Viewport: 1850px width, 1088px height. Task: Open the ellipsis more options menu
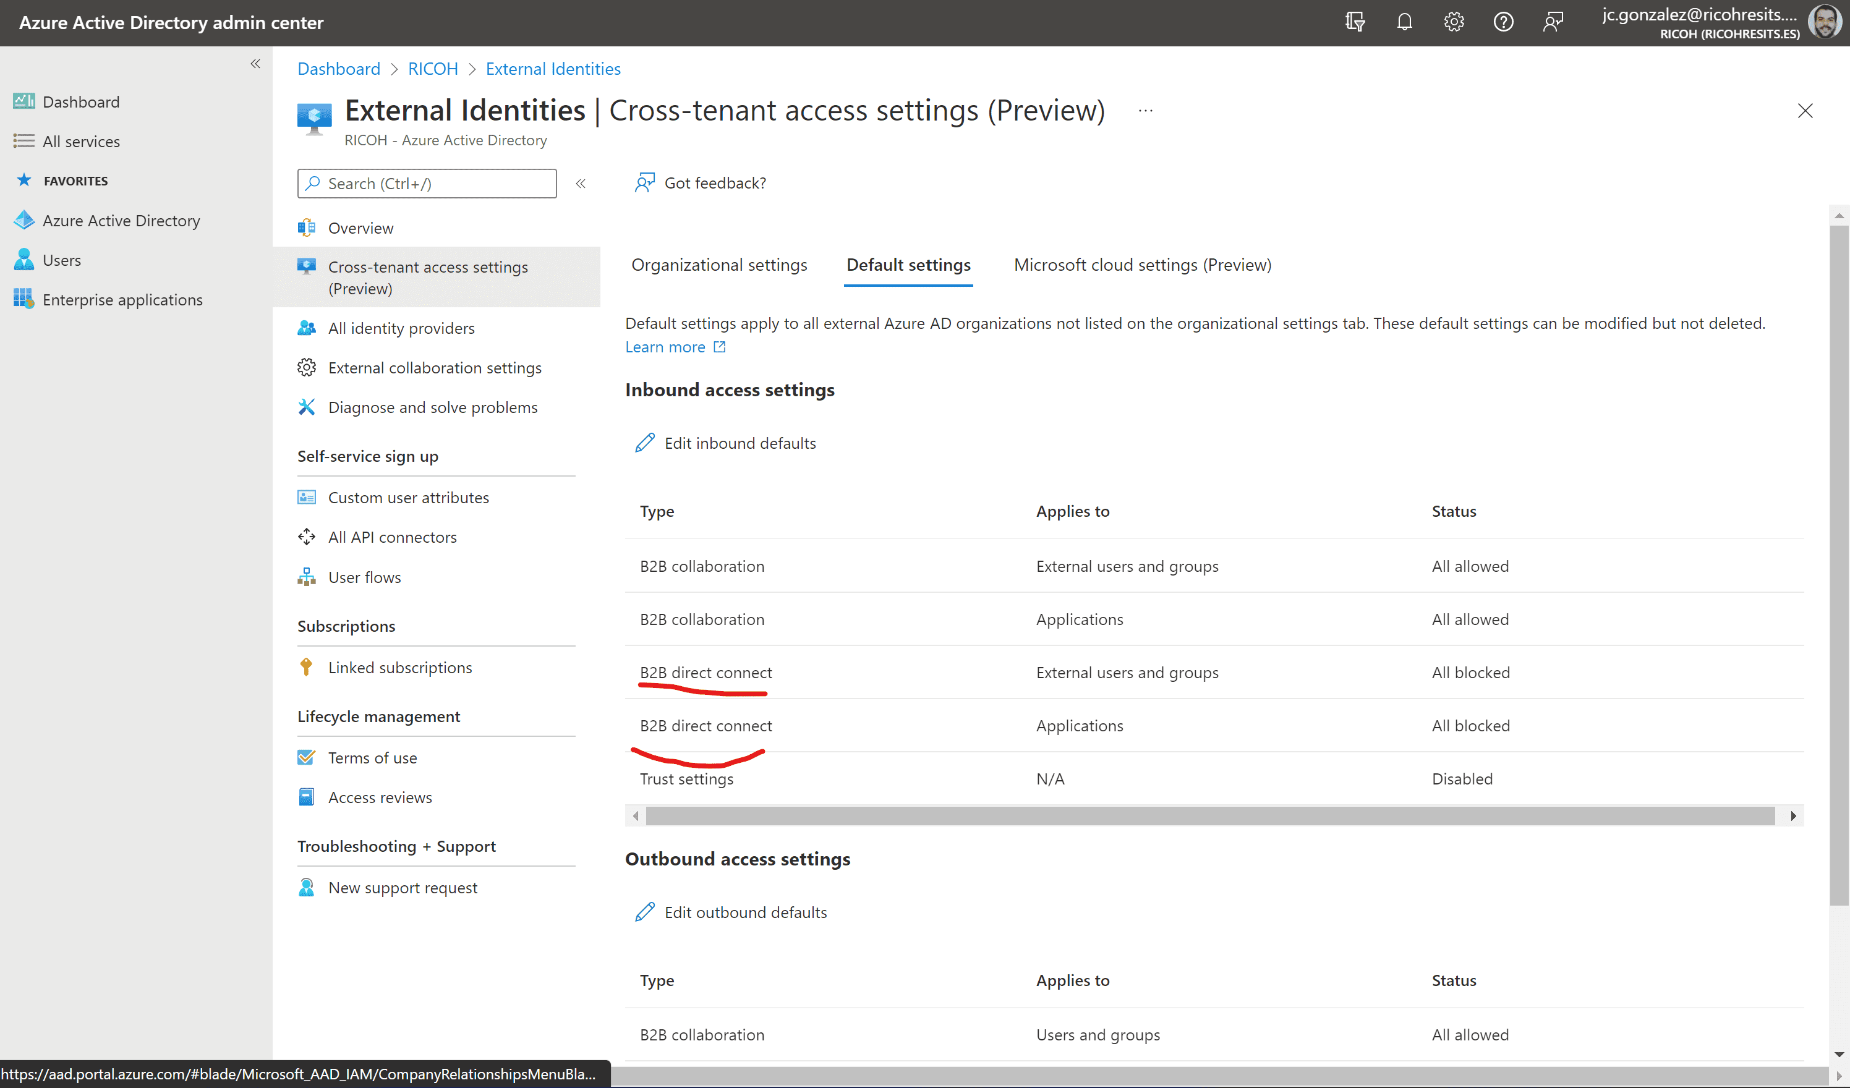pyautogui.click(x=1145, y=111)
